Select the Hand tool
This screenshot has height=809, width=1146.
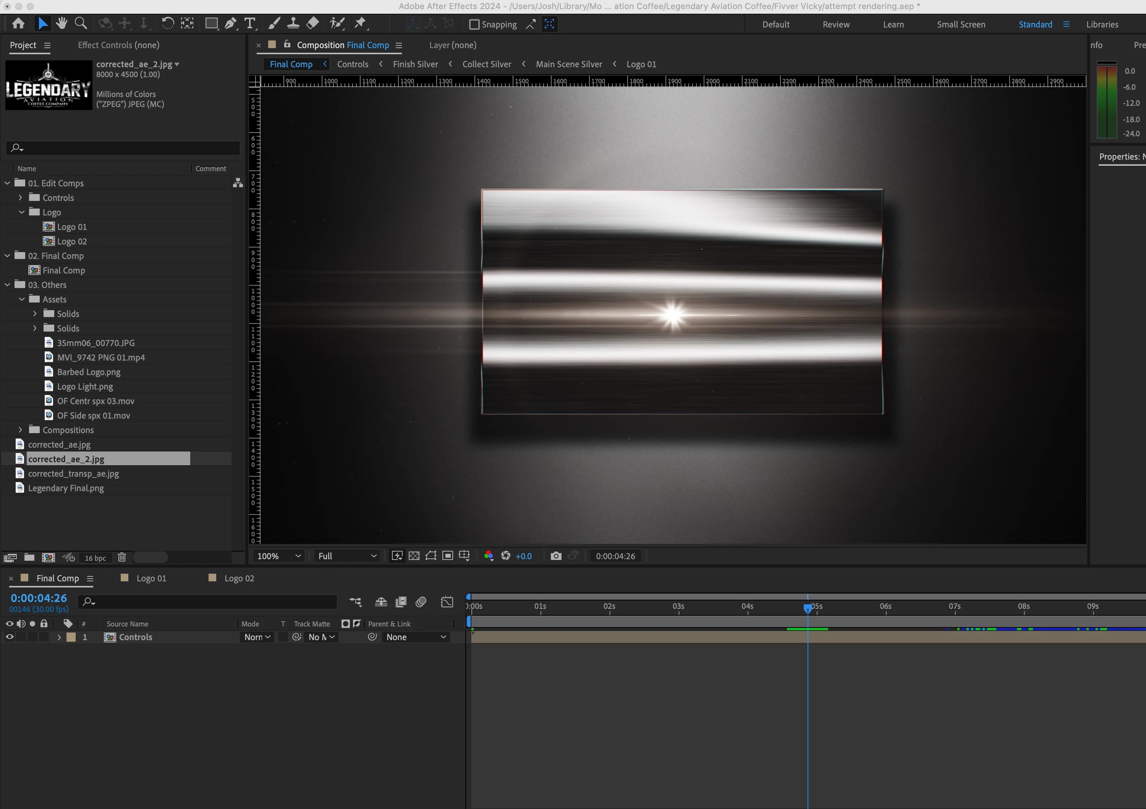[62, 23]
